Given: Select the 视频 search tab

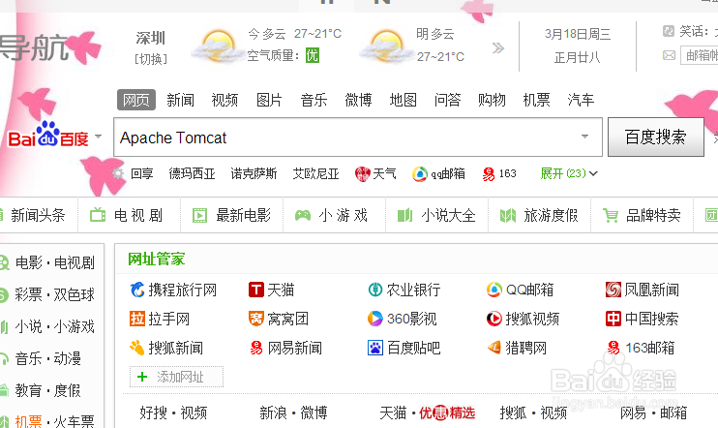Looking at the screenshot, I should tap(224, 100).
